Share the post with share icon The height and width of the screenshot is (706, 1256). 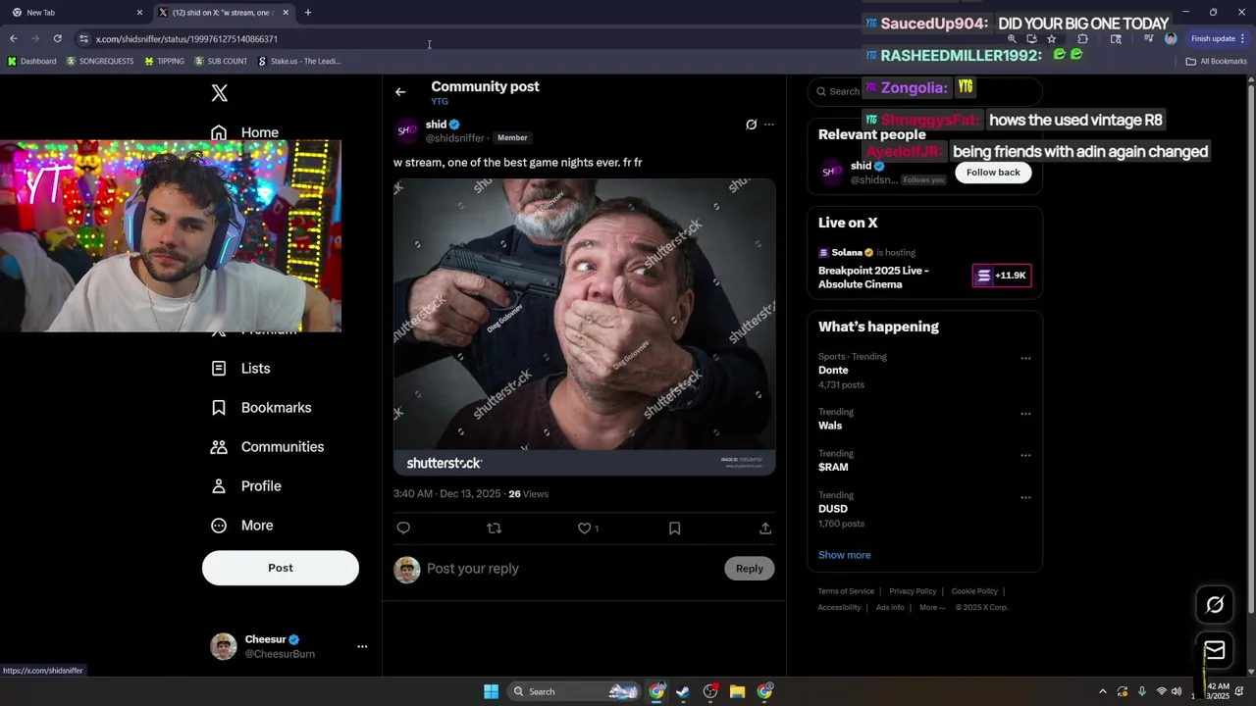[x=765, y=528]
